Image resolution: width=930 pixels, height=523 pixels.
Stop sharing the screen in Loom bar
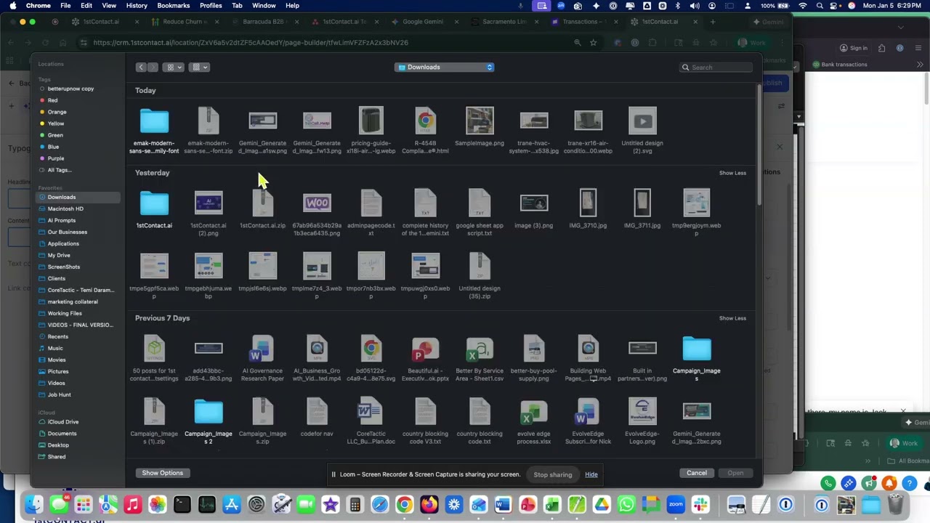(553, 475)
